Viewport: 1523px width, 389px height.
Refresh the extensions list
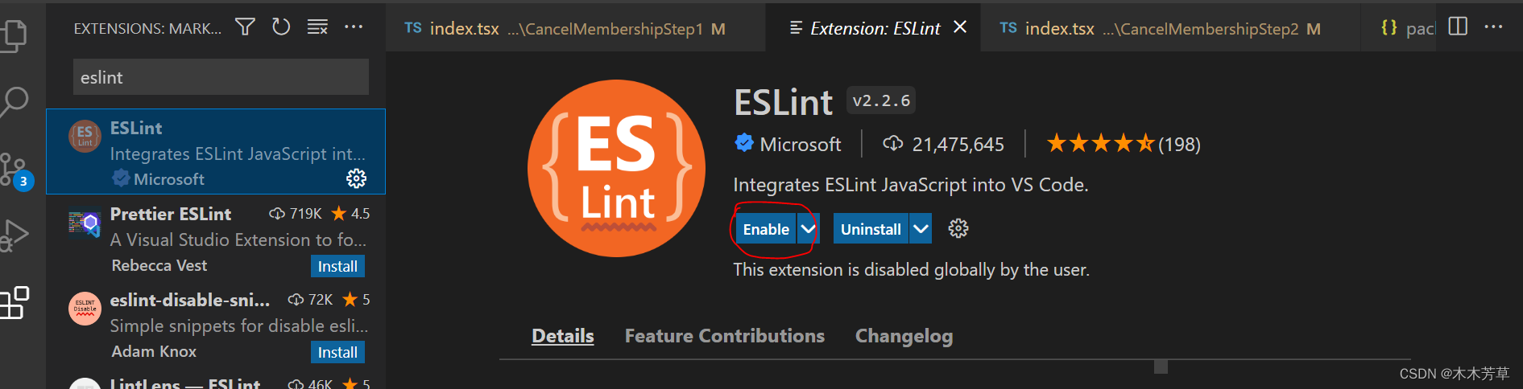[x=281, y=27]
